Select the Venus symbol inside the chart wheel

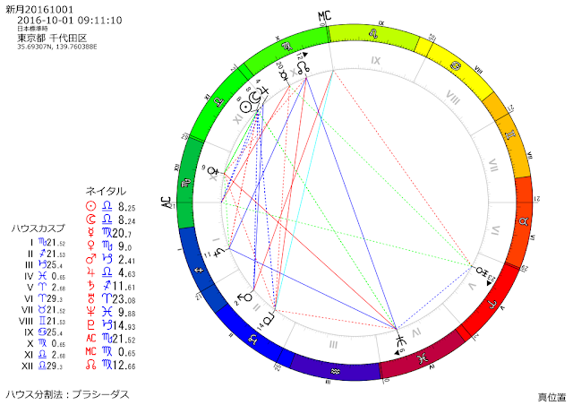[x=213, y=170]
